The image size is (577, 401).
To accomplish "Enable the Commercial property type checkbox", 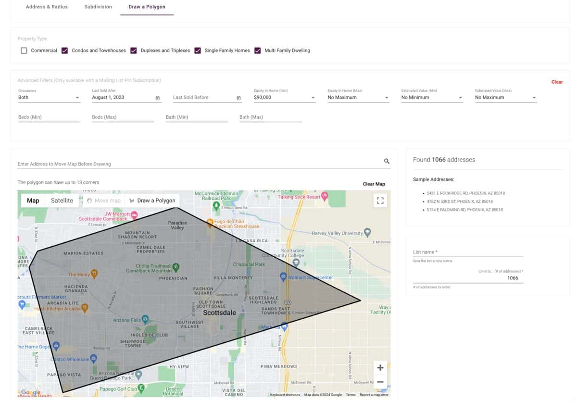I will (x=24, y=50).
